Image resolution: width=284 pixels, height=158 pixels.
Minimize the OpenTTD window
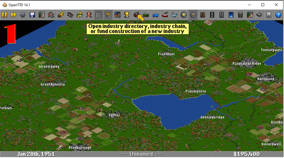click(249, 5)
